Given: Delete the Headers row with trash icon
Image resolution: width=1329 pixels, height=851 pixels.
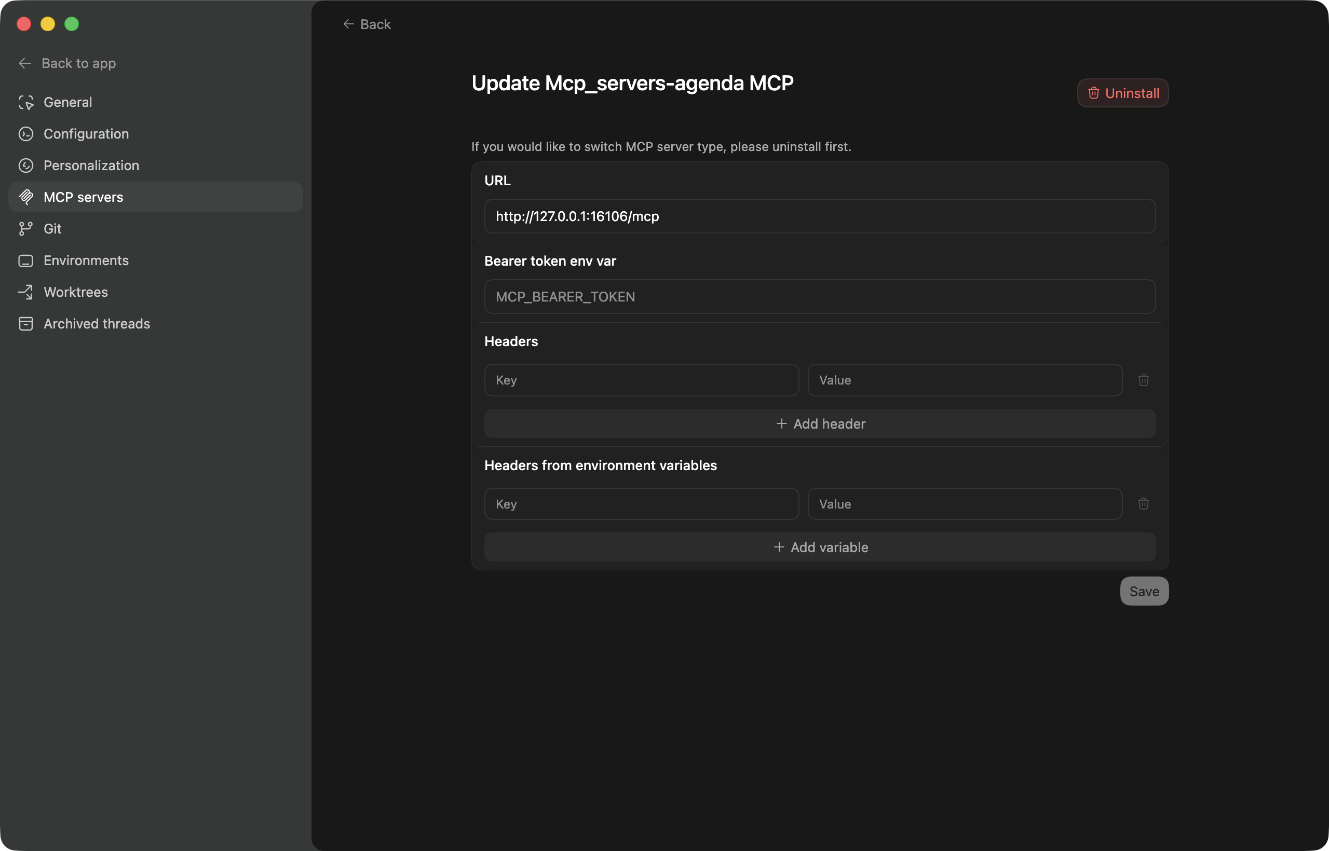Looking at the screenshot, I should [1143, 380].
